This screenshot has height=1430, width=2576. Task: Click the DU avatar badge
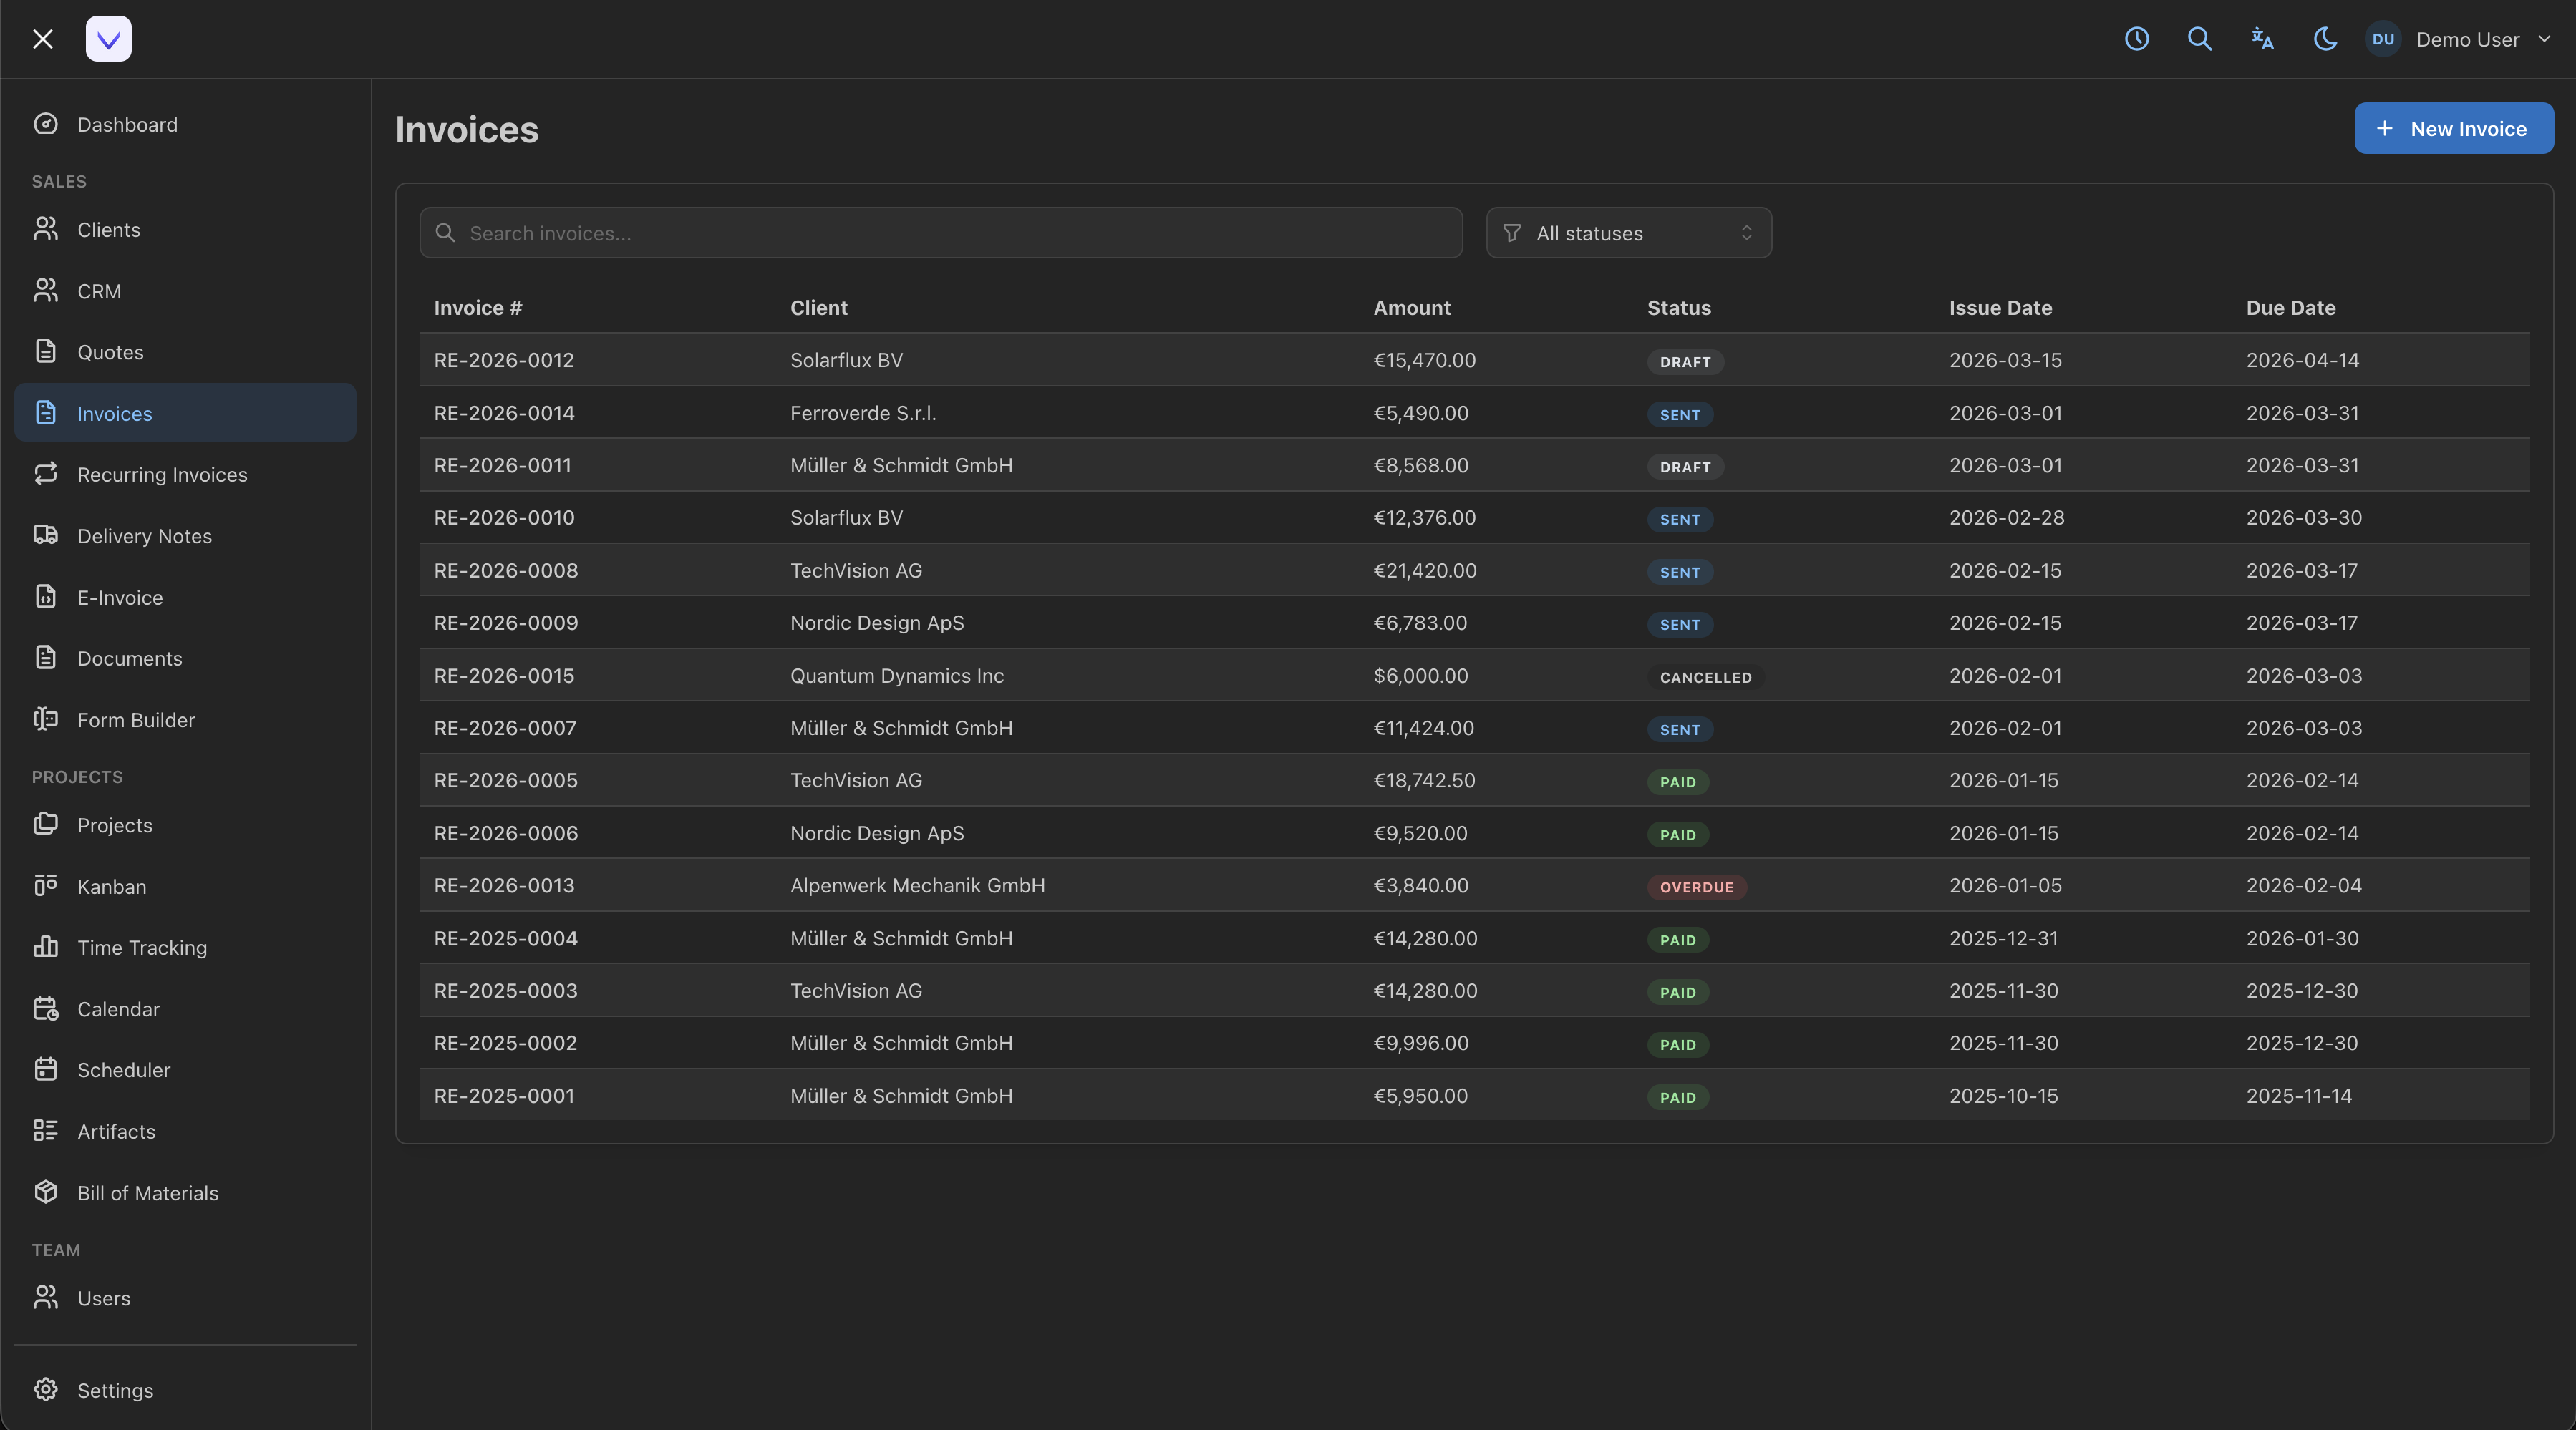click(x=2383, y=39)
